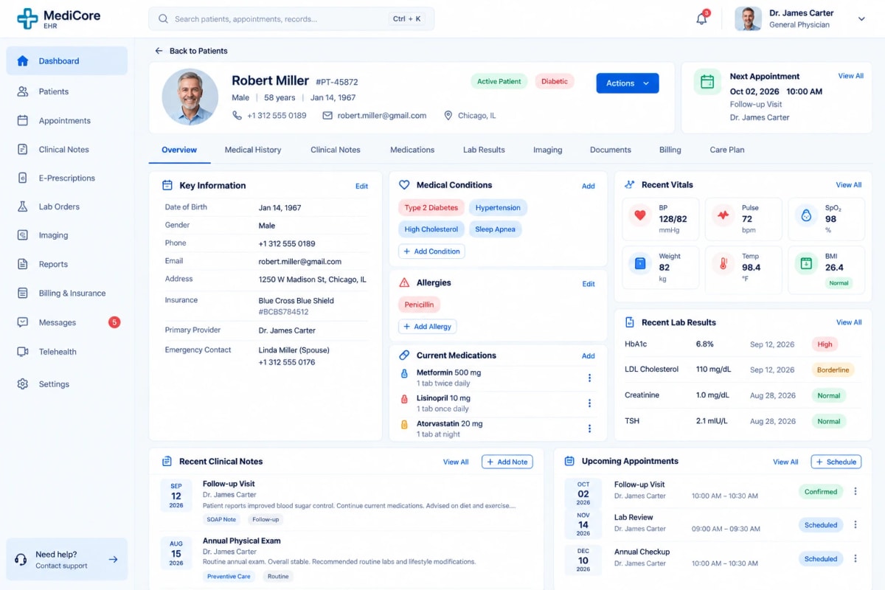Open options menu for Metformin
Viewport: 885px width, 590px height.
[589, 378]
